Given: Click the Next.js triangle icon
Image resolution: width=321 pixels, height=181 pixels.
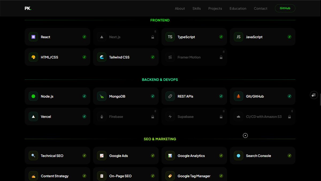Looking at the screenshot, I should pos(102,37).
